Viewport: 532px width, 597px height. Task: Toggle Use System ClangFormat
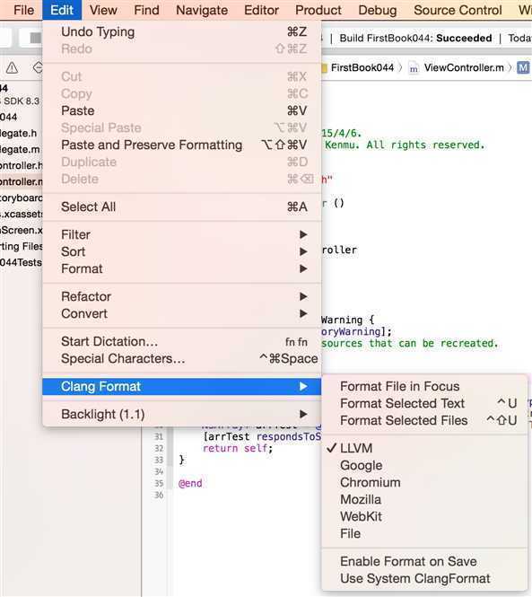coord(424,578)
